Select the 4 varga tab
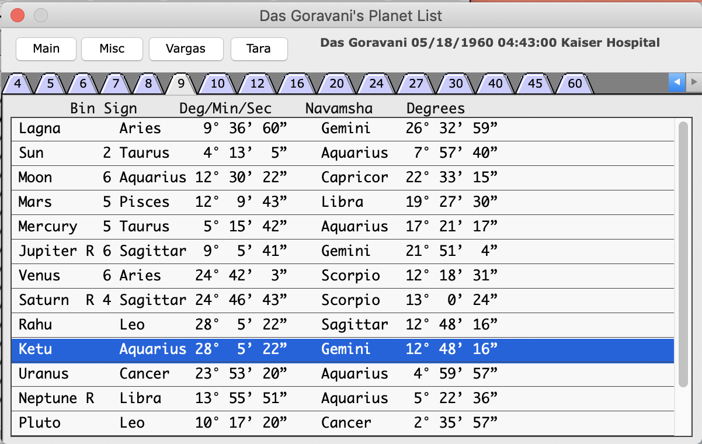 (x=18, y=84)
